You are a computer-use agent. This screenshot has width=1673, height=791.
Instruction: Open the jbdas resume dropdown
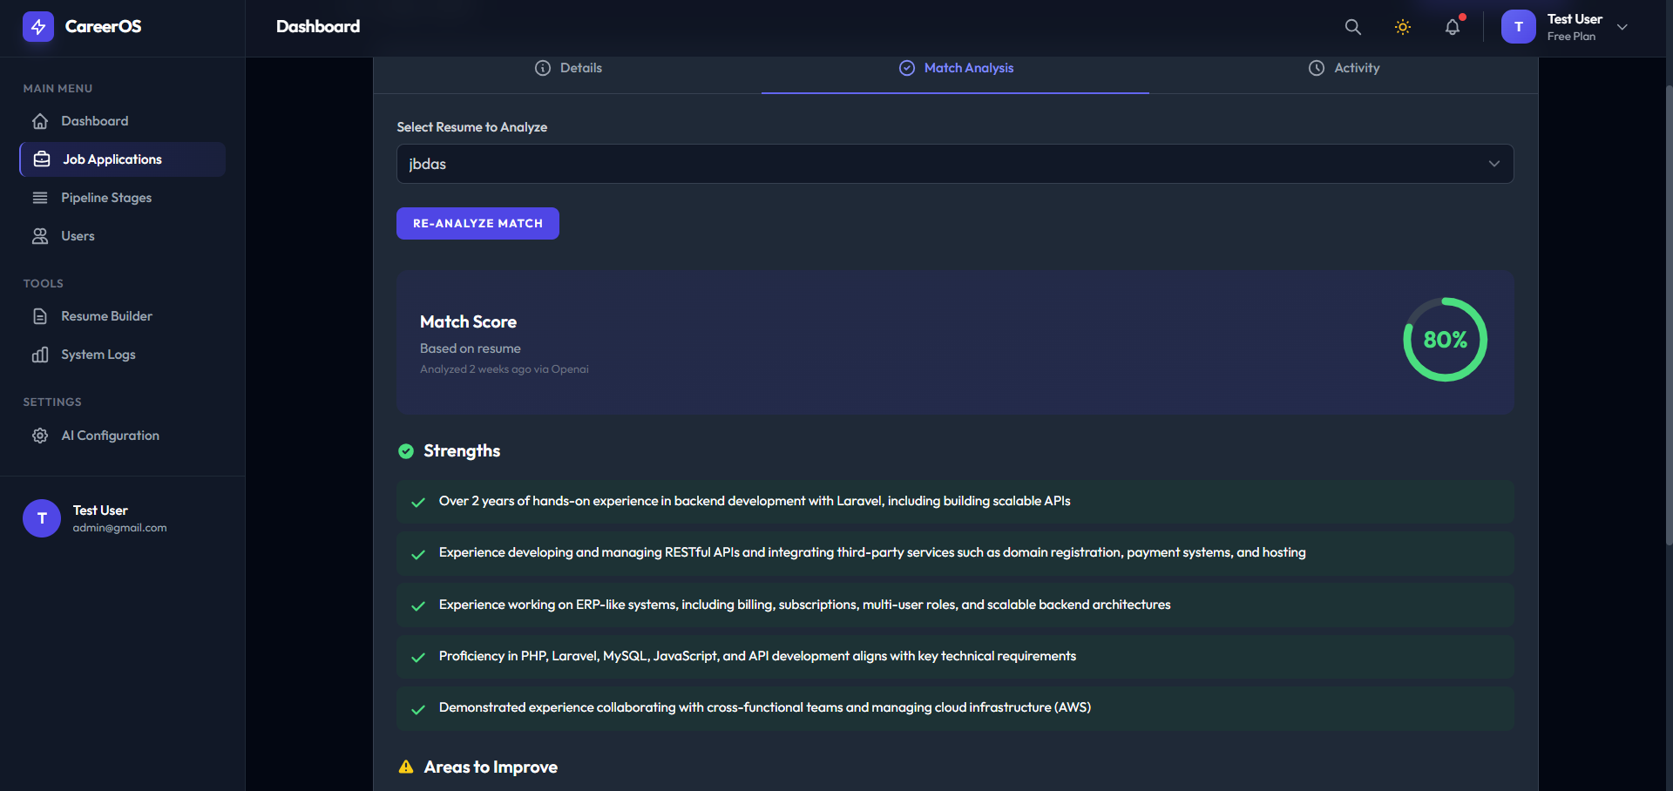[955, 164]
